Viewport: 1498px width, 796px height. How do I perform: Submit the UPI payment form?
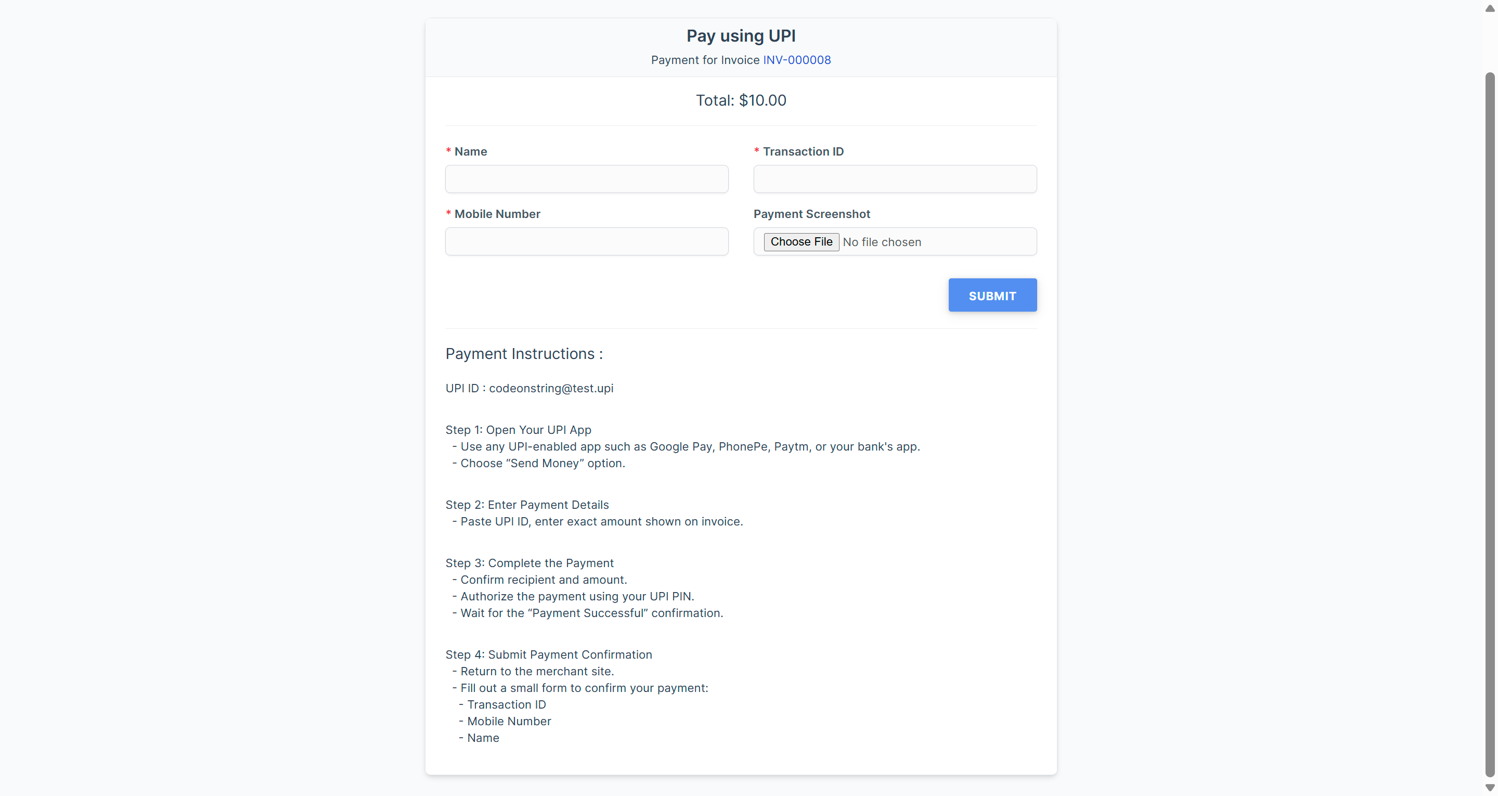tap(992, 295)
